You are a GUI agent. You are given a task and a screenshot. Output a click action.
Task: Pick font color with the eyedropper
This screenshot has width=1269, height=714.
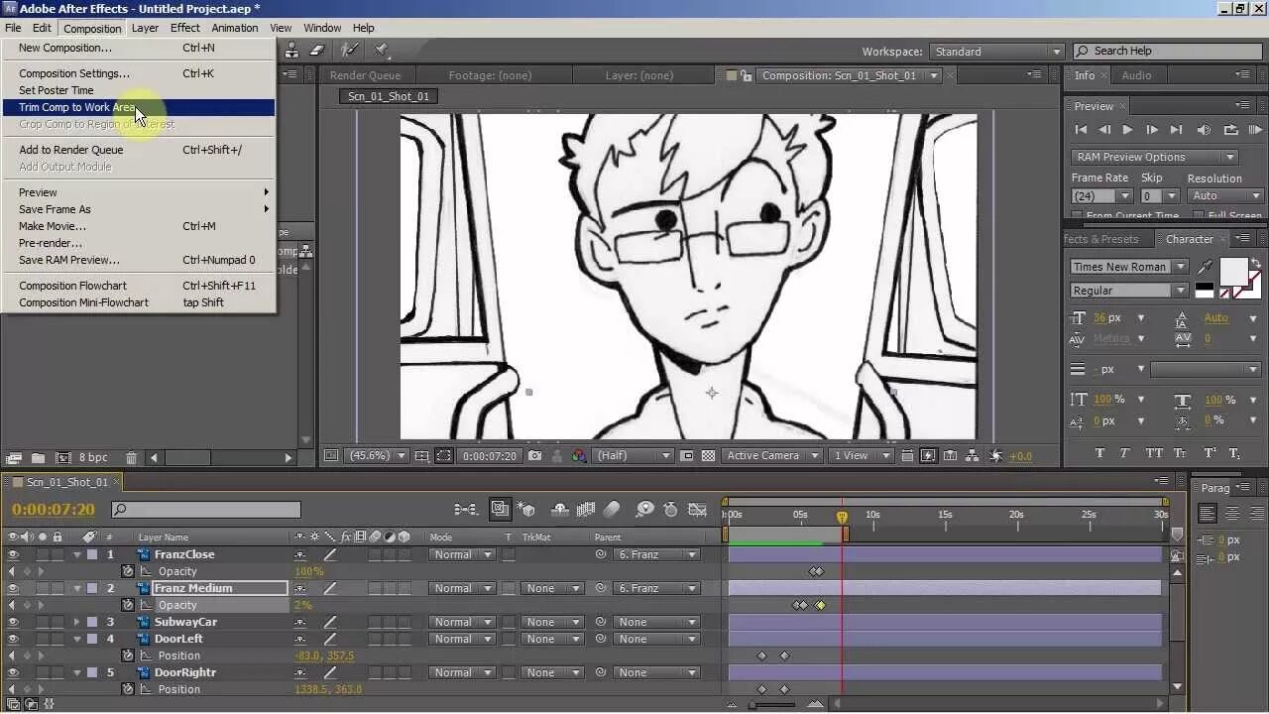coord(1205,267)
